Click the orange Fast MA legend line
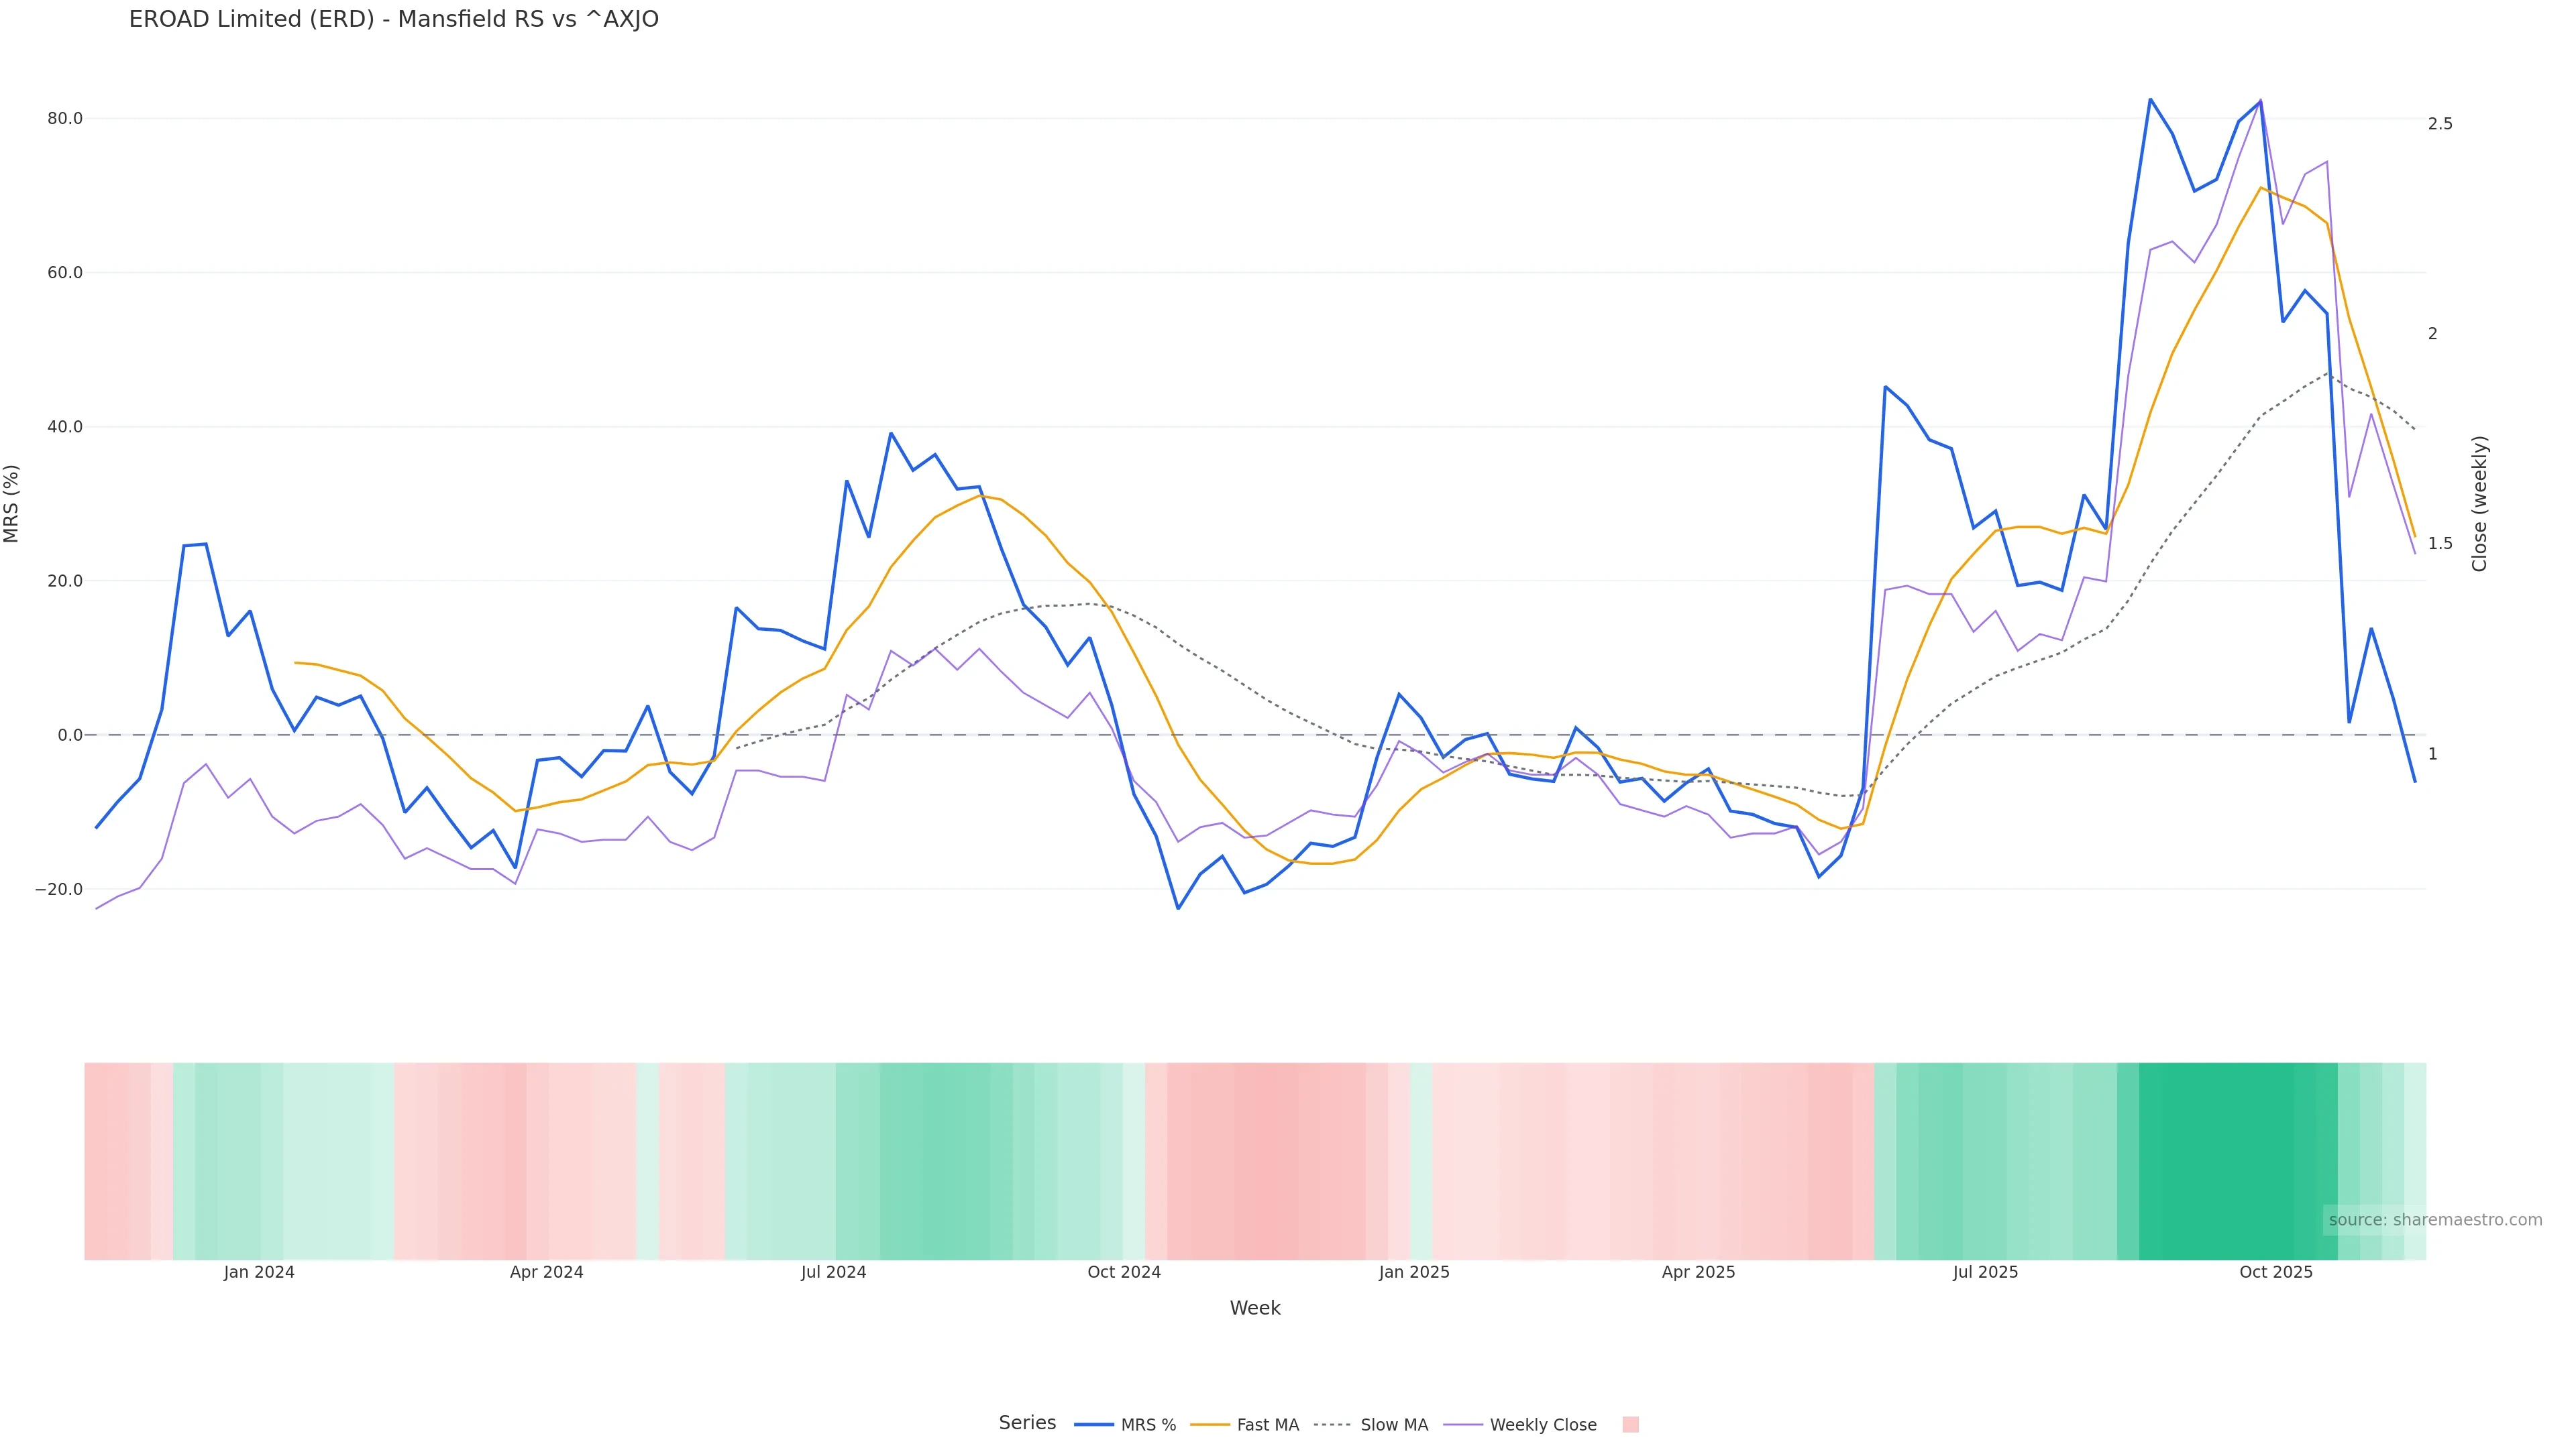 (x=1210, y=1425)
